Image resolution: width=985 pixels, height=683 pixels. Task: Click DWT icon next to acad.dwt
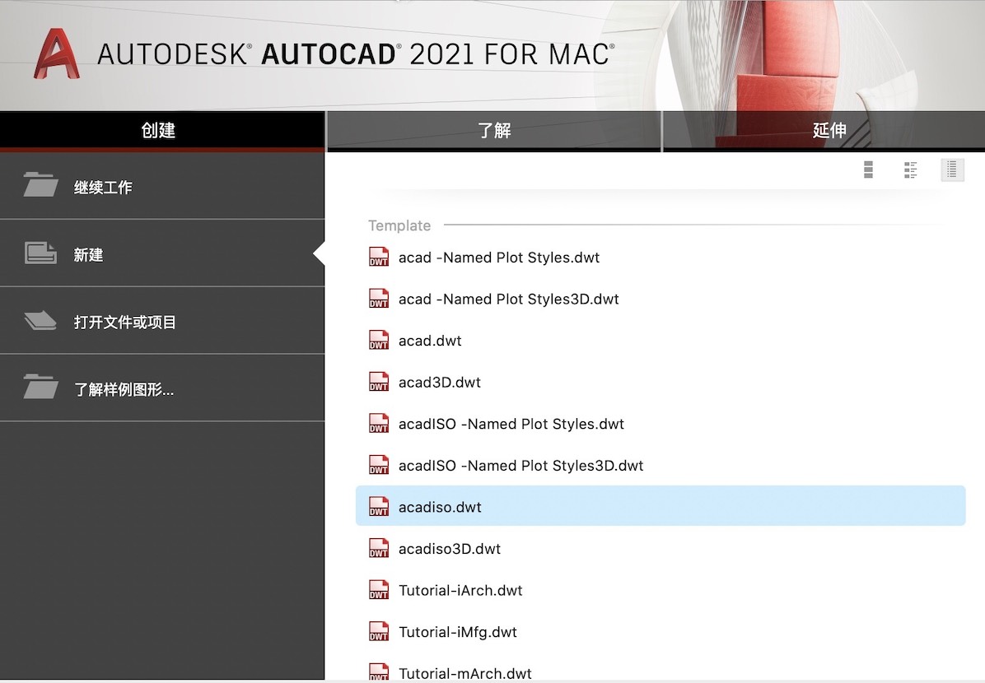coord(378,340)
